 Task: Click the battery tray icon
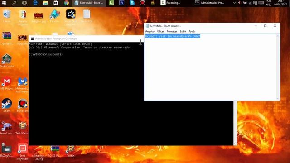[x=245, y=3]
